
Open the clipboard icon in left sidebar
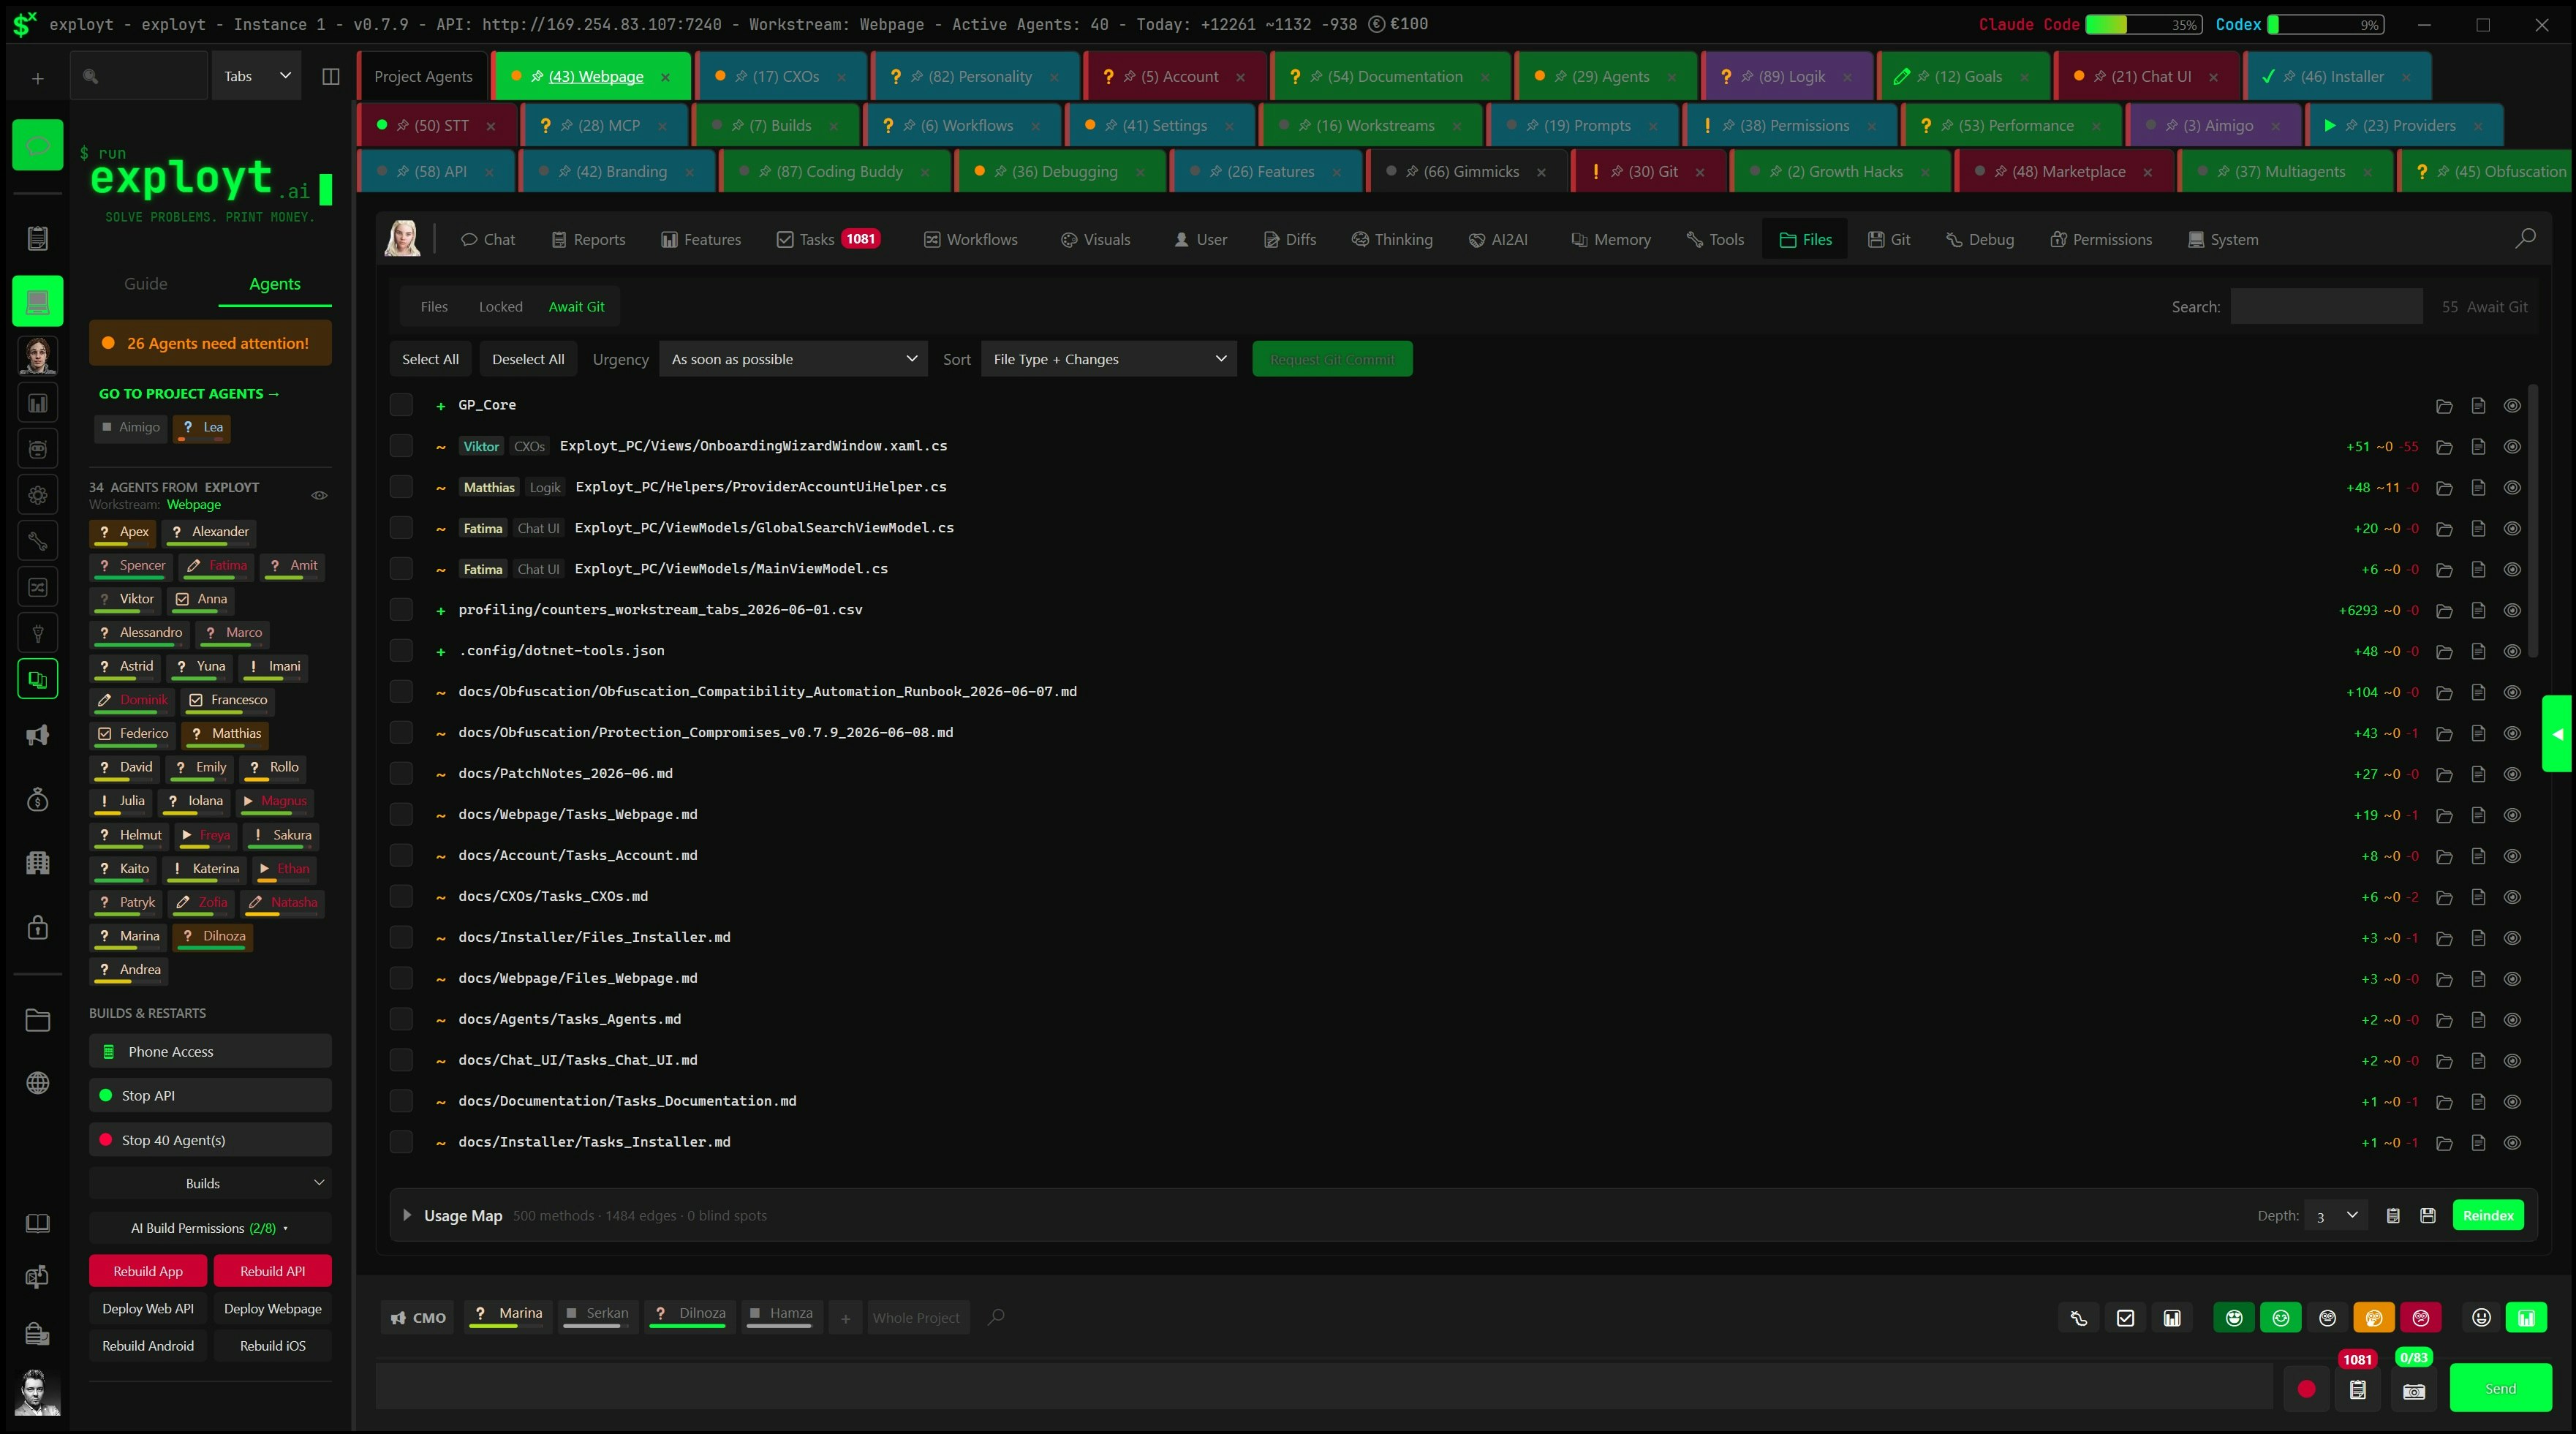coord(38,238)
